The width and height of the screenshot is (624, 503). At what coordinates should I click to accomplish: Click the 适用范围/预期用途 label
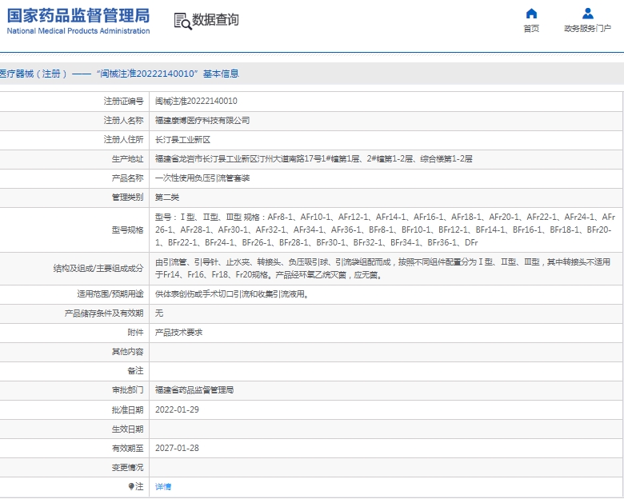pyautogui.click(x=110, y=294)
